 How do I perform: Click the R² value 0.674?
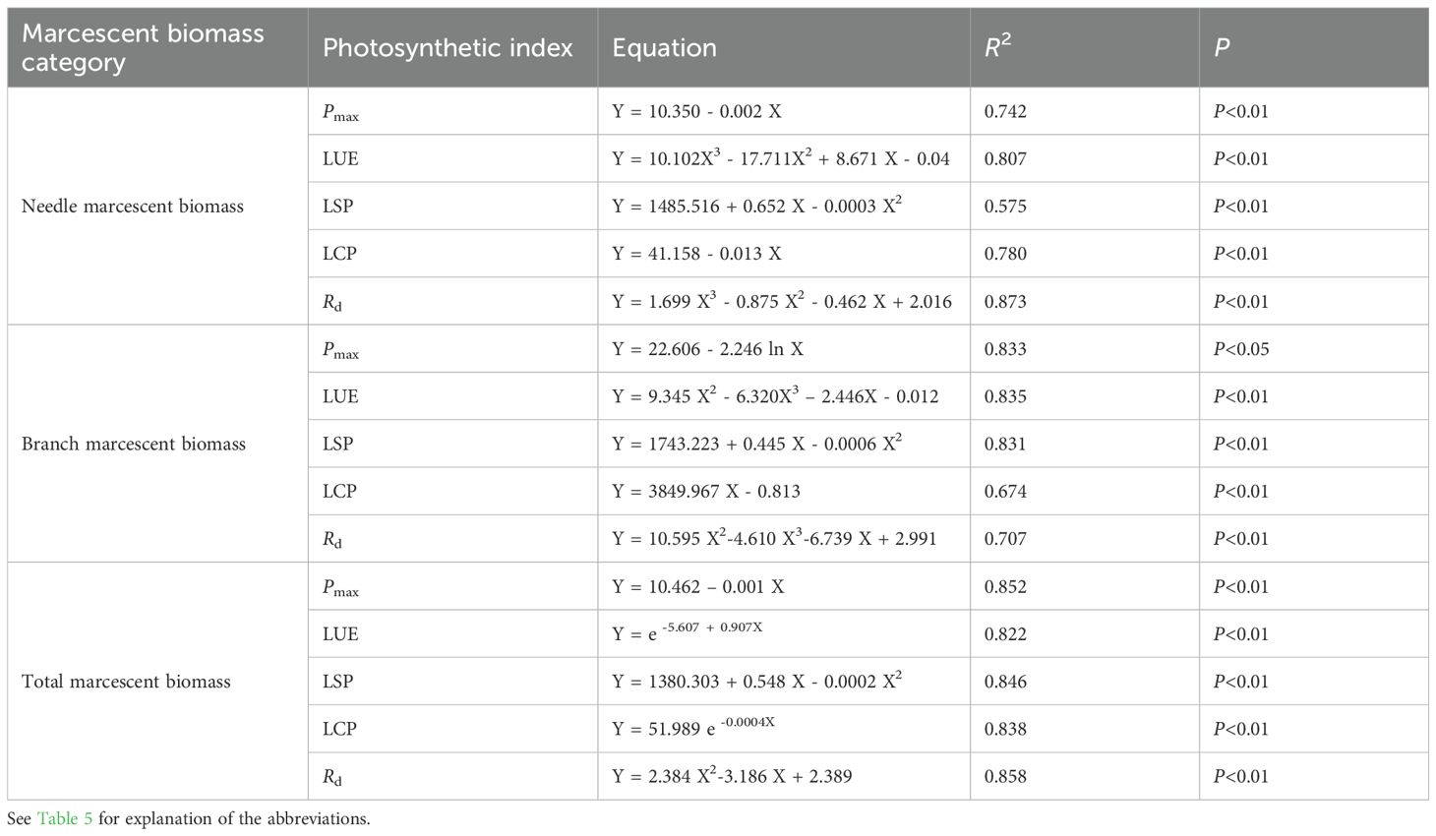click(x=1005, y=491)
